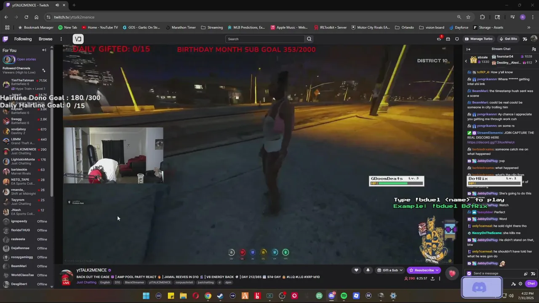Go to the Browse tab
The height and width of the screenshot is (303, 539).
tap(45, 39)
